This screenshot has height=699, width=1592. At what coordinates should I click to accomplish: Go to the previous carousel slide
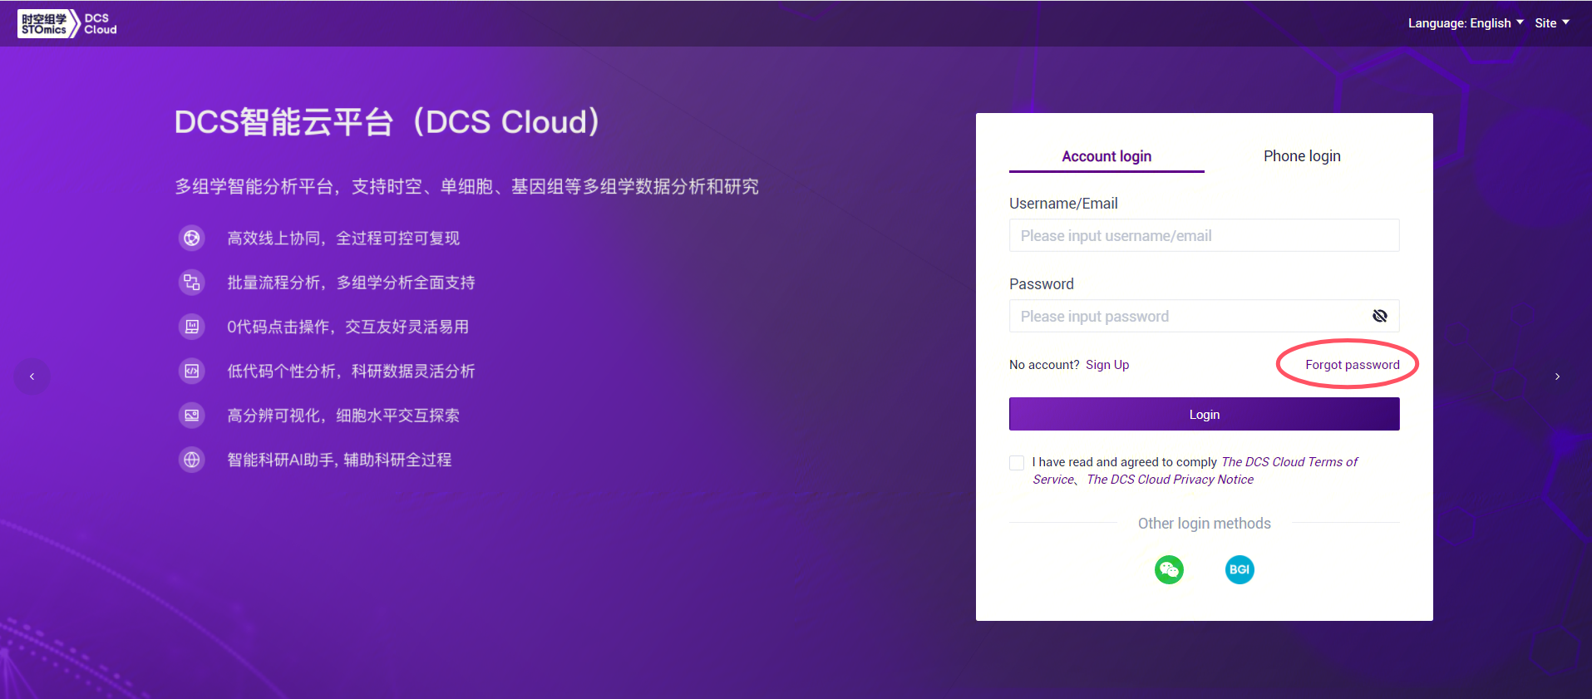(32, 377)
